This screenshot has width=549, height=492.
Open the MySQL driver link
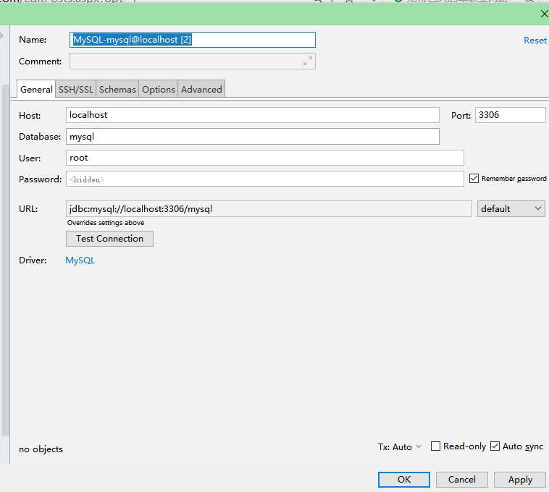(80, 260)
